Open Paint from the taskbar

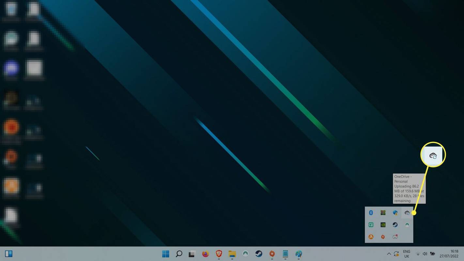(x=299, y=254)
